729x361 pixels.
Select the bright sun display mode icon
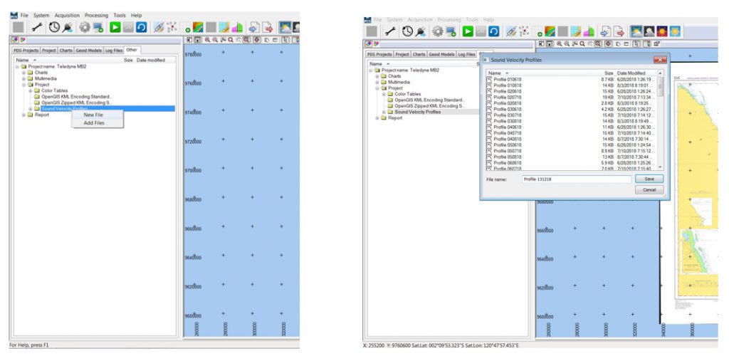[675, 31]
